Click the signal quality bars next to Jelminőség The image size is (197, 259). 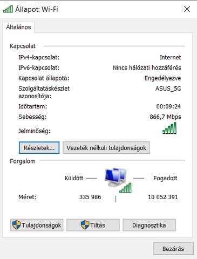169,128
